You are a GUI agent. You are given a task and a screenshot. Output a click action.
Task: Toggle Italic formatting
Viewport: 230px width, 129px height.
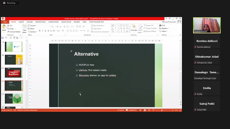click(x=42, y=31)
